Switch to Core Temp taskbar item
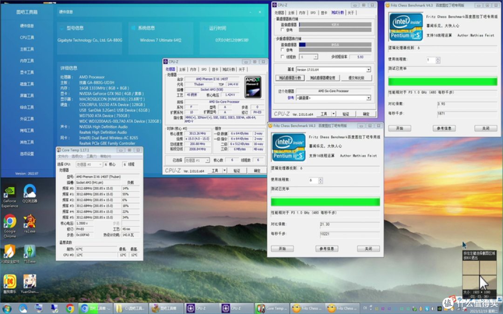Viewport: 503px width, 314px height. tap(272, 308)
